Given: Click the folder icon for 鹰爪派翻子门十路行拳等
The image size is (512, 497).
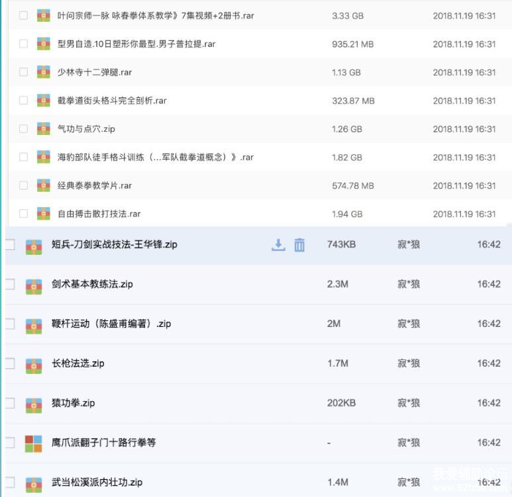Looking at the screenshot, I should (x=33, y=443).
